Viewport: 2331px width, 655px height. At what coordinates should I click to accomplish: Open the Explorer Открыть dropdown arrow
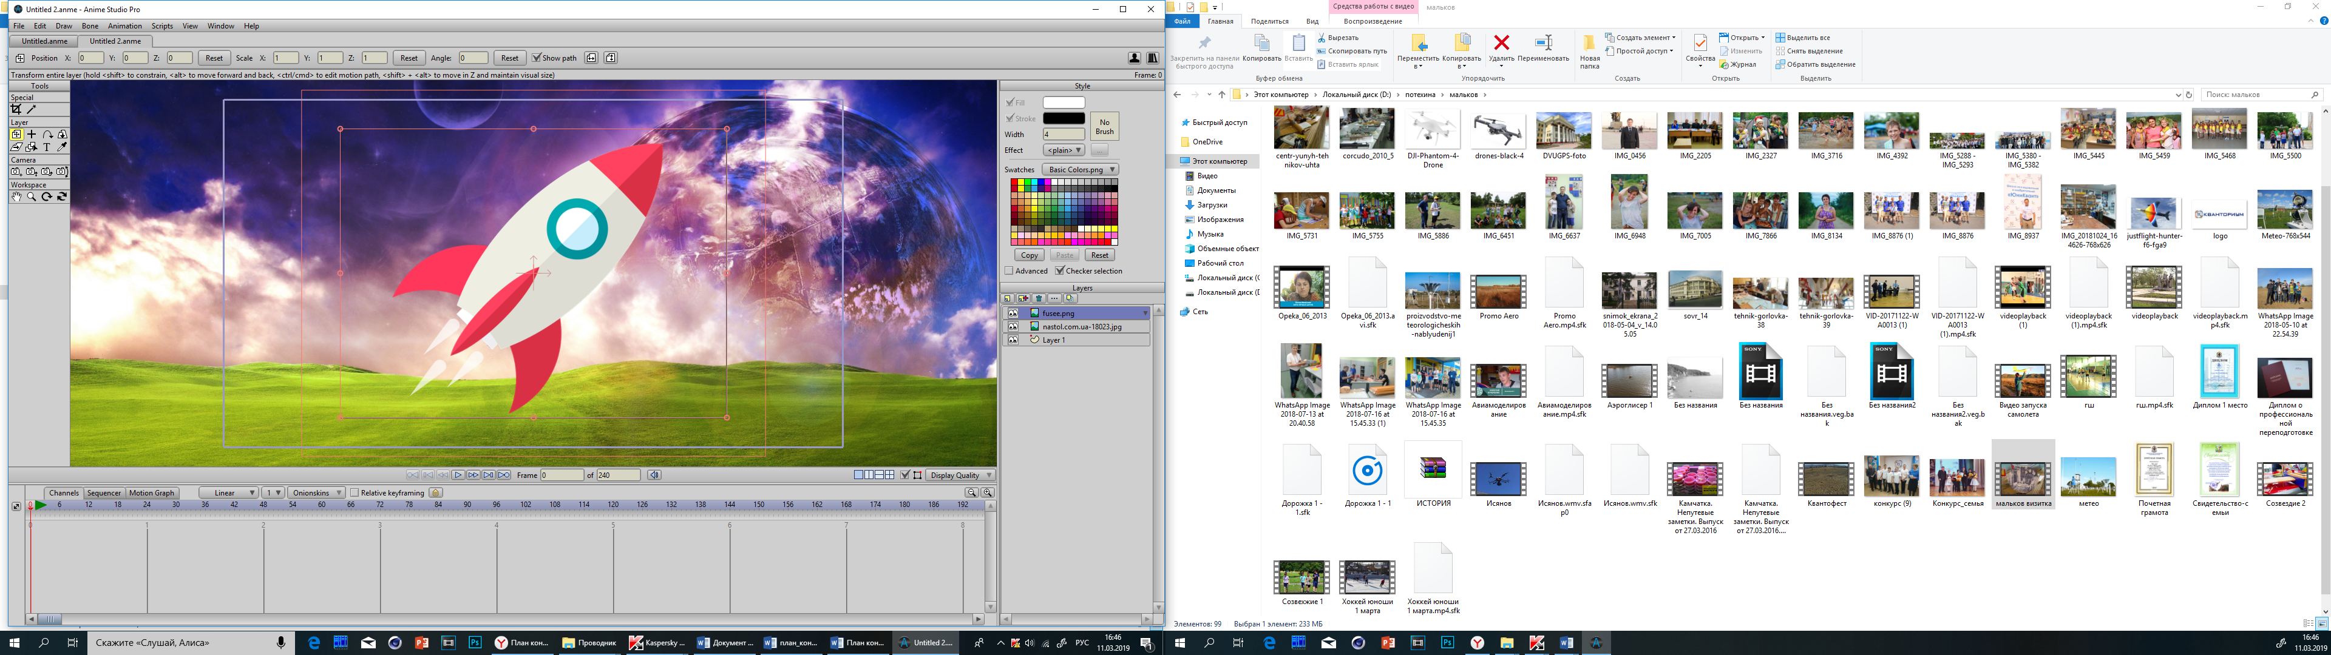(x=1763, y=38)
